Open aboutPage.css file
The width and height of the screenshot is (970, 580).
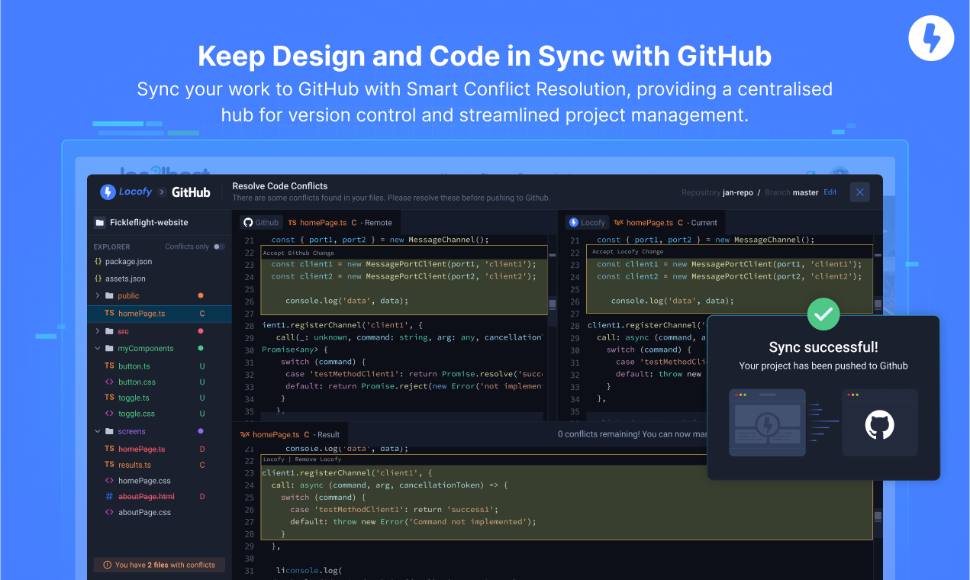pos(144,513)
